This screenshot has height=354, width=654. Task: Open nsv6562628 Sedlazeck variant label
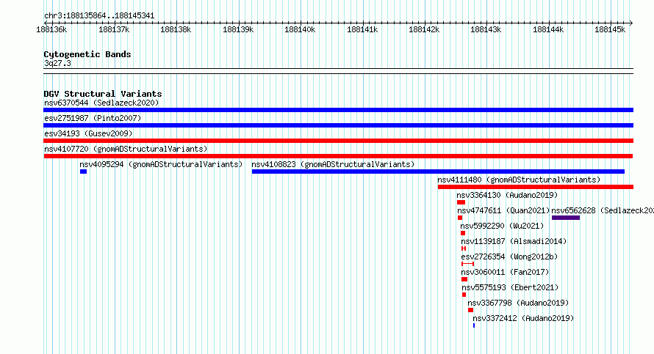click(603, 210)
